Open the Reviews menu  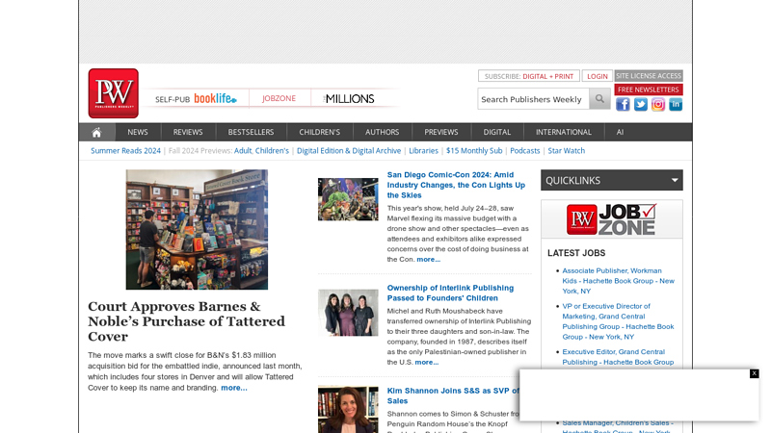[188, 132]
